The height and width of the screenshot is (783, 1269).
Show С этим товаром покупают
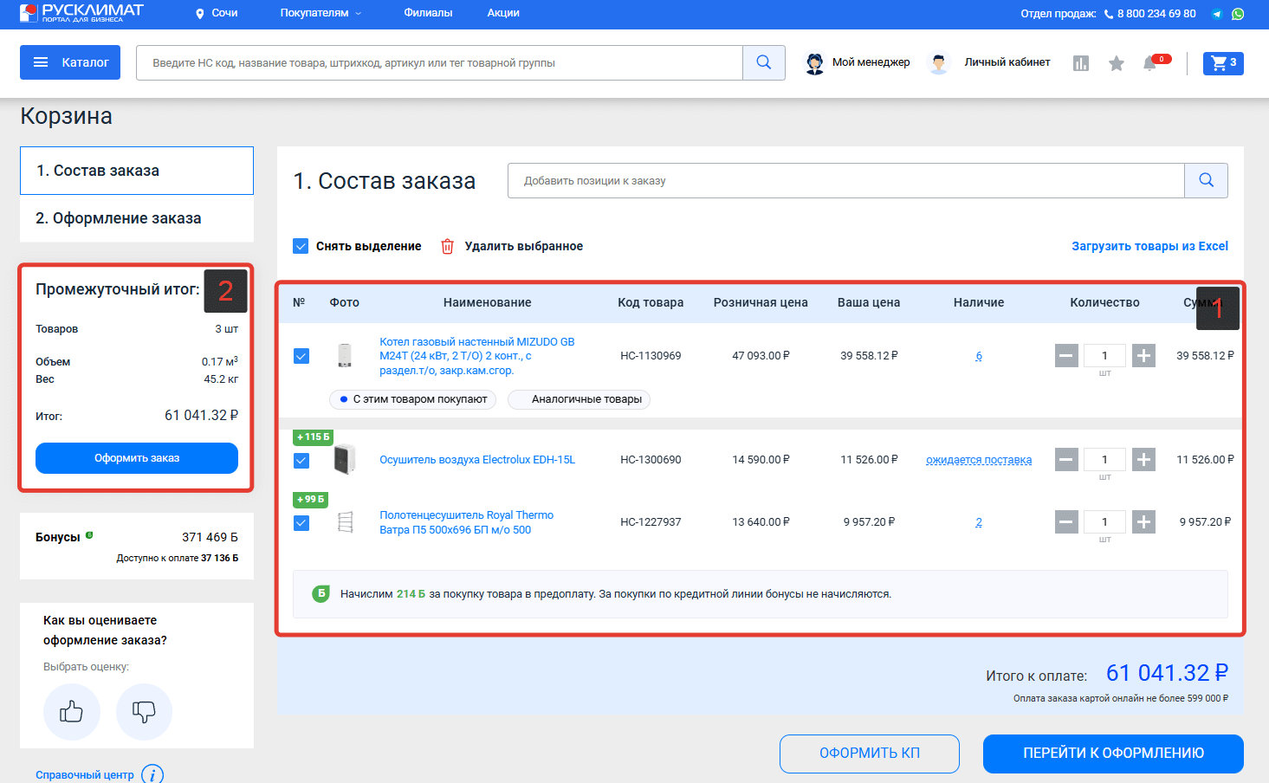pos(412,399)
